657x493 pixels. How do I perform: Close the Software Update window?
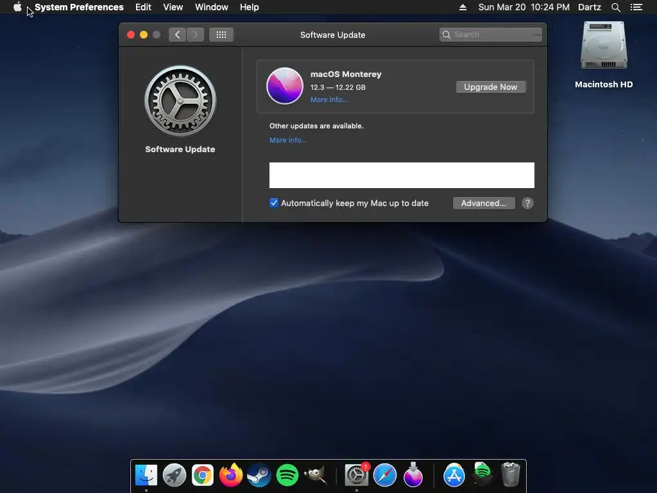(x=131, y=35)
